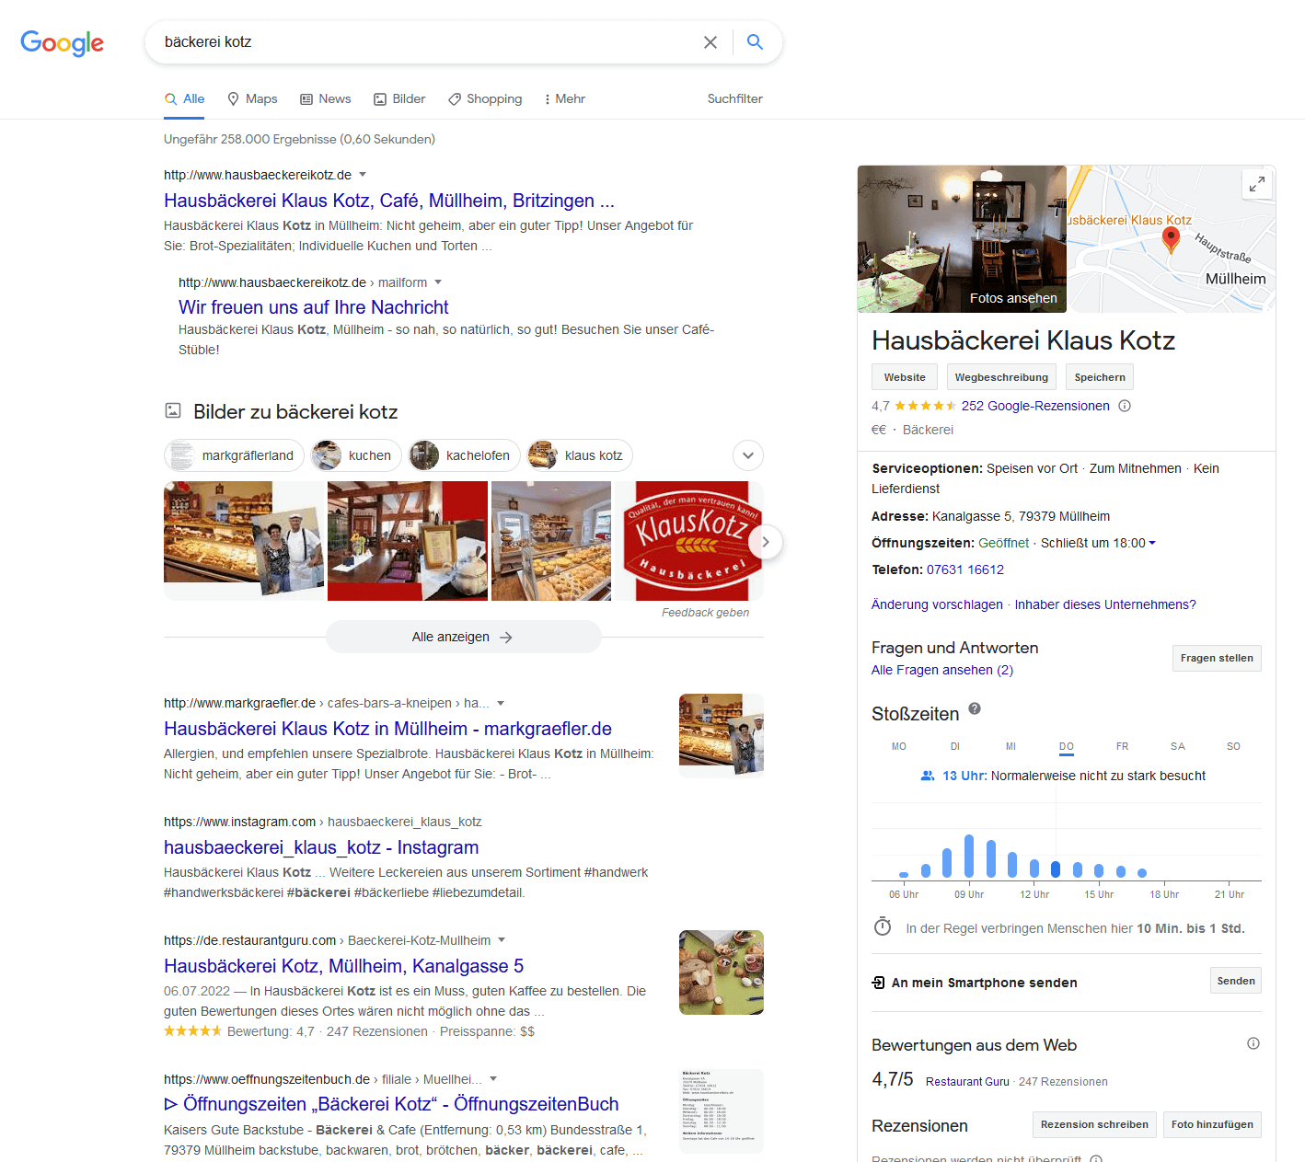This screenshot has width=1305, height=1162.
Task: Open Fotos ansehen café photo
Action: 962,239
